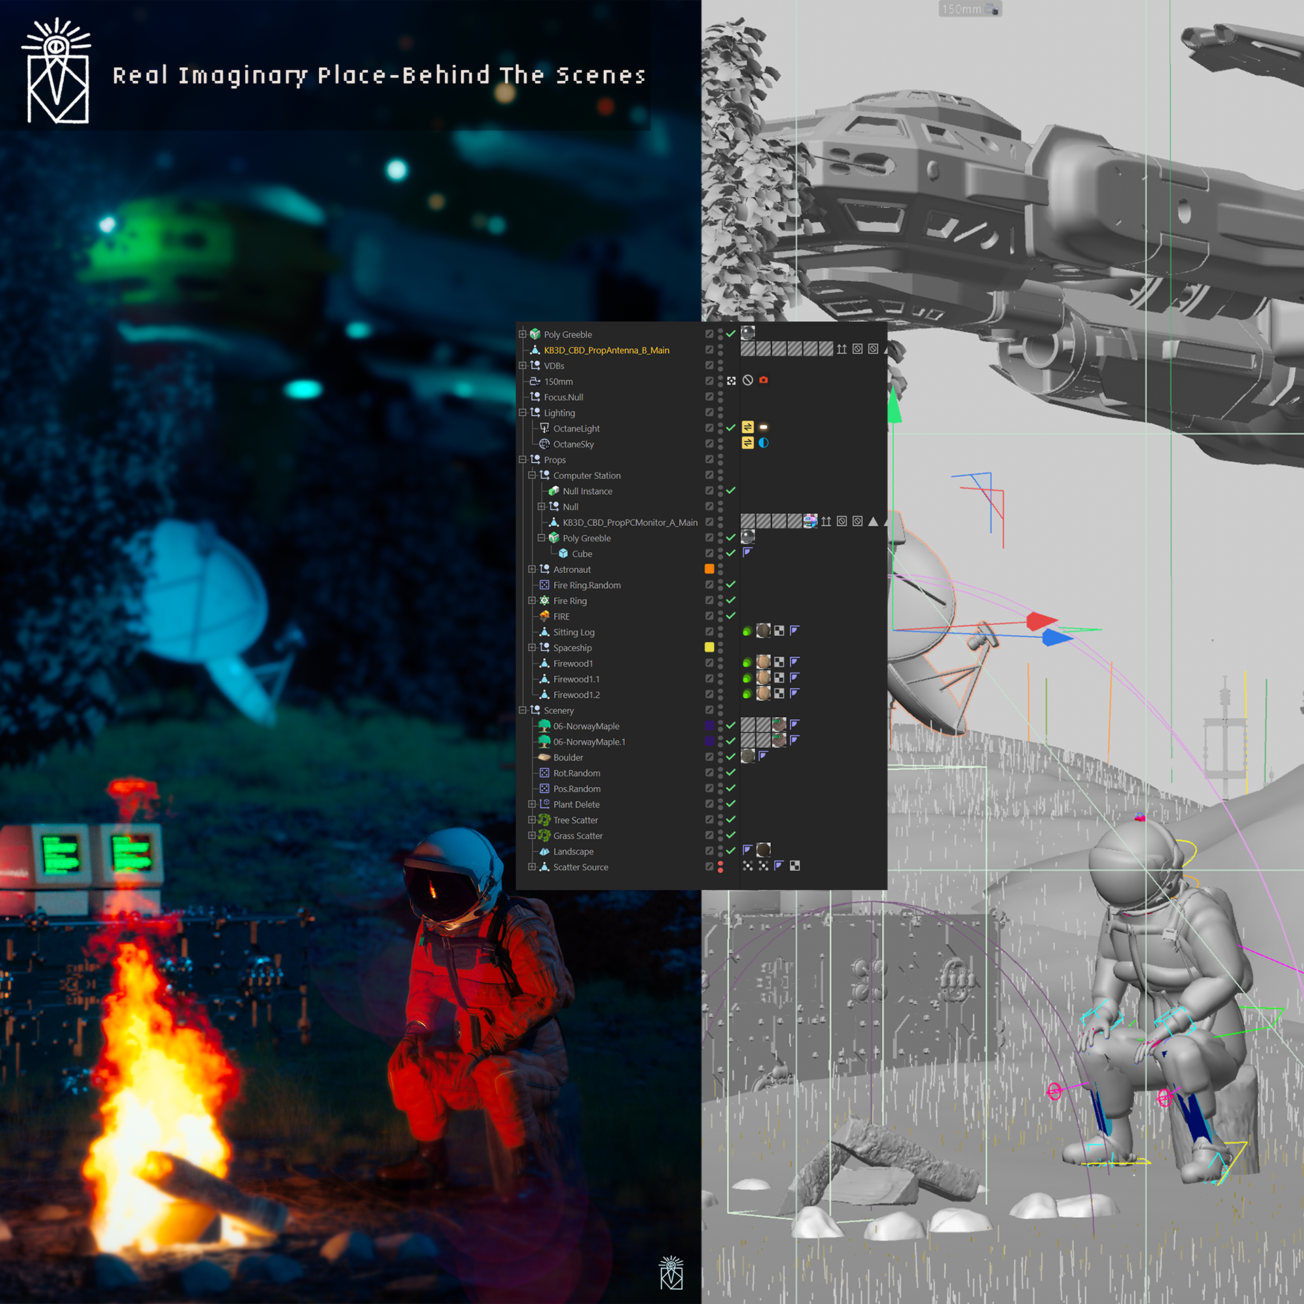Select the Null Instance object
The width and height of the screenshot is (1304, 1304).
click(x=587, y=491)
